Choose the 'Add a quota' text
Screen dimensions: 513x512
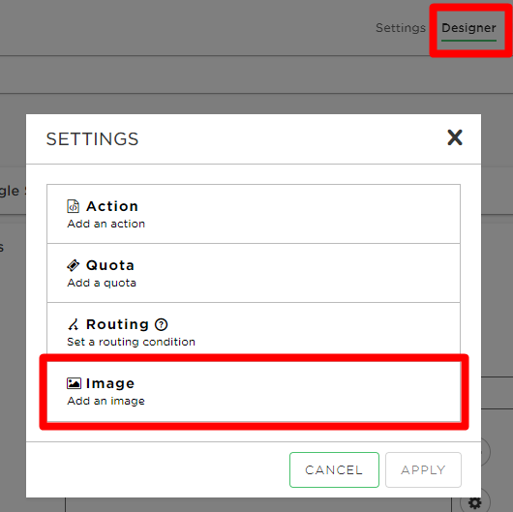pos(102,283)
